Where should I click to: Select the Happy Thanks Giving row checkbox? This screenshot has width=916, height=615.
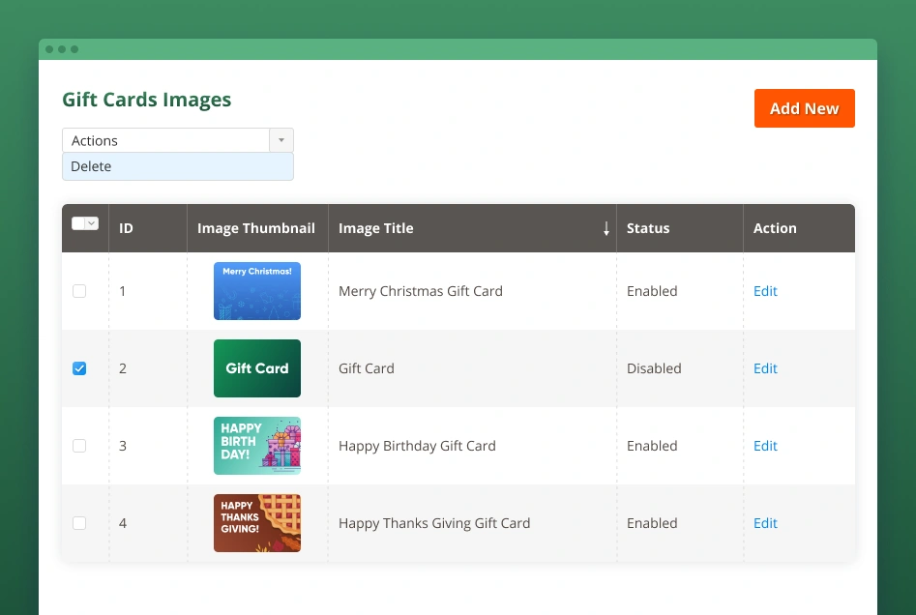click(x=79, y=523)
